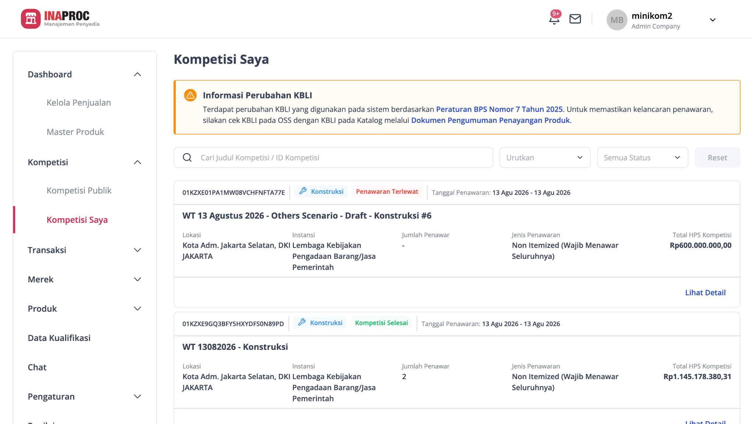Click competition title WT 13082026 - Konstruksi
753x424 pixels.
(235, 347)
